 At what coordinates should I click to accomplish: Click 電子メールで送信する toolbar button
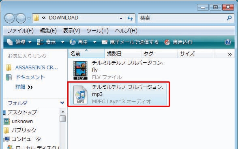coord(130,42)
